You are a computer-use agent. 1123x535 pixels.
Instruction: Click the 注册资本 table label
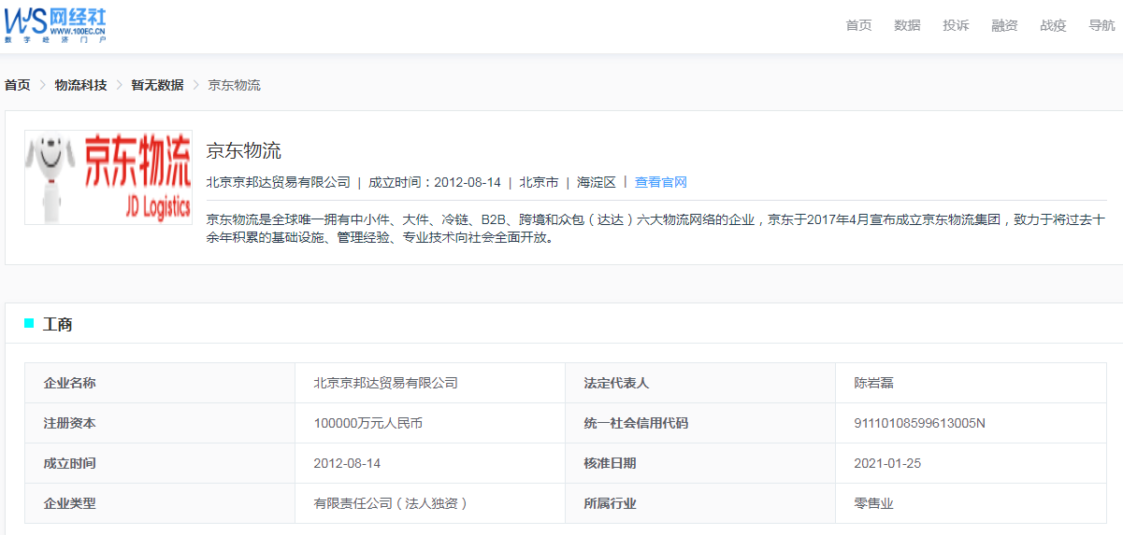pos(69,423)
